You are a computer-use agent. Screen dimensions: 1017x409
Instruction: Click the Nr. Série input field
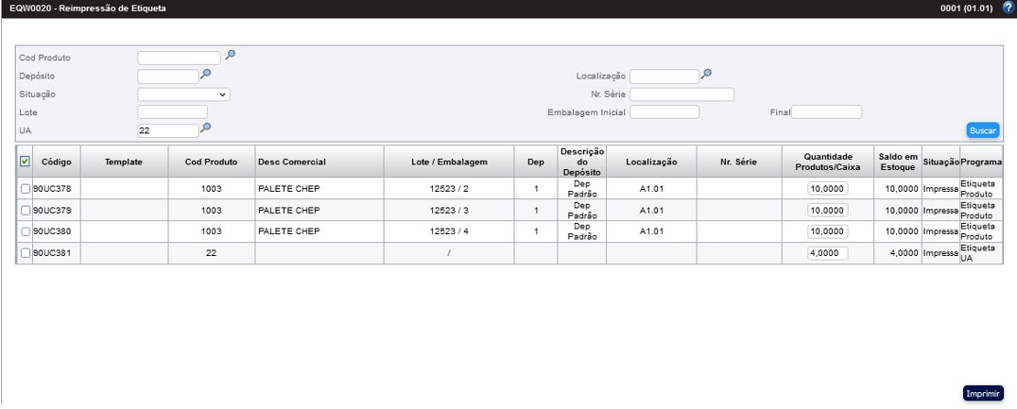[x=681, y=94]
